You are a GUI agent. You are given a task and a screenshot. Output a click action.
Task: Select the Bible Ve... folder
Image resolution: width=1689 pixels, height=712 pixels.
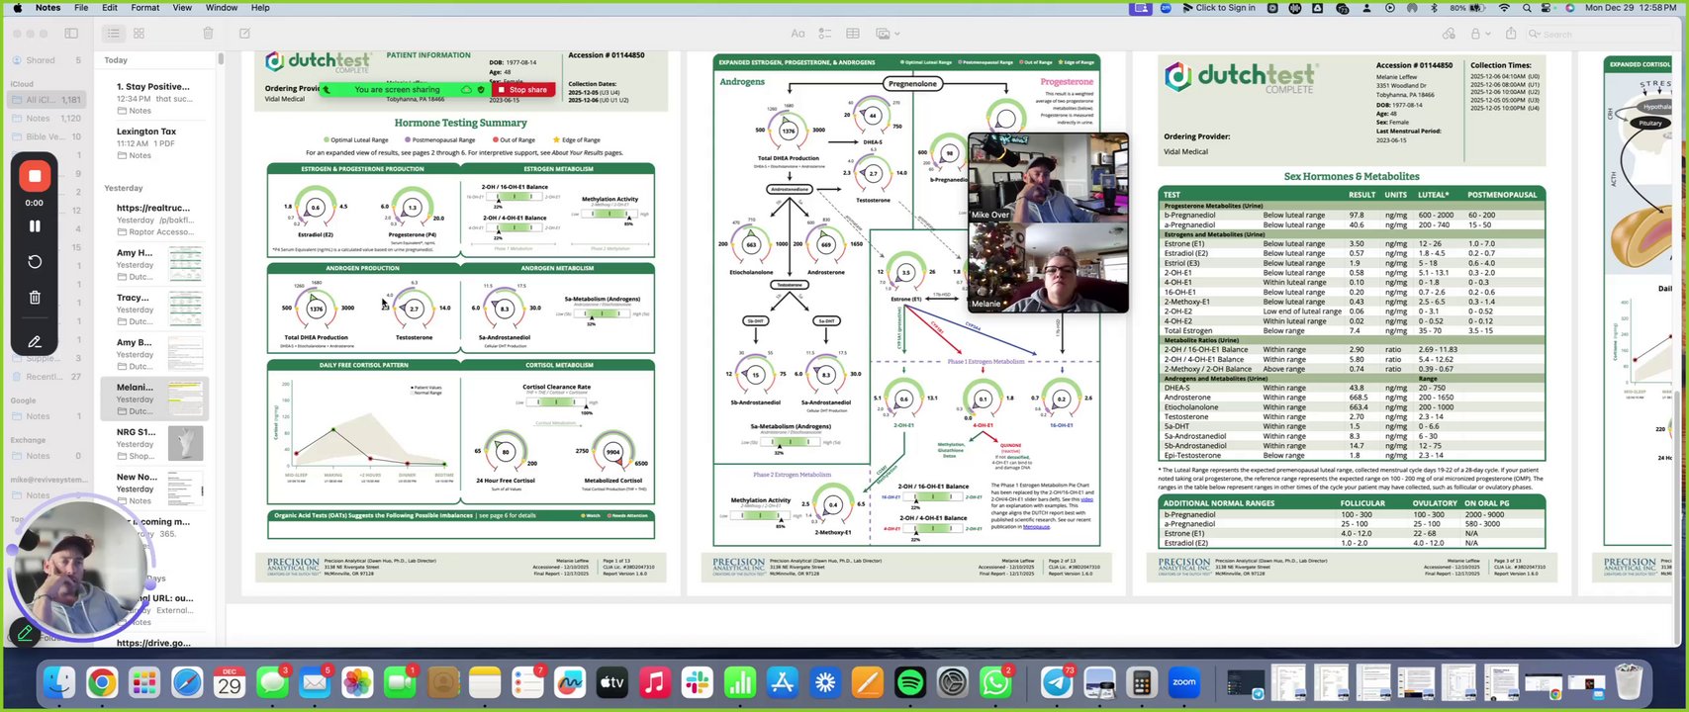tap(47, 136)
